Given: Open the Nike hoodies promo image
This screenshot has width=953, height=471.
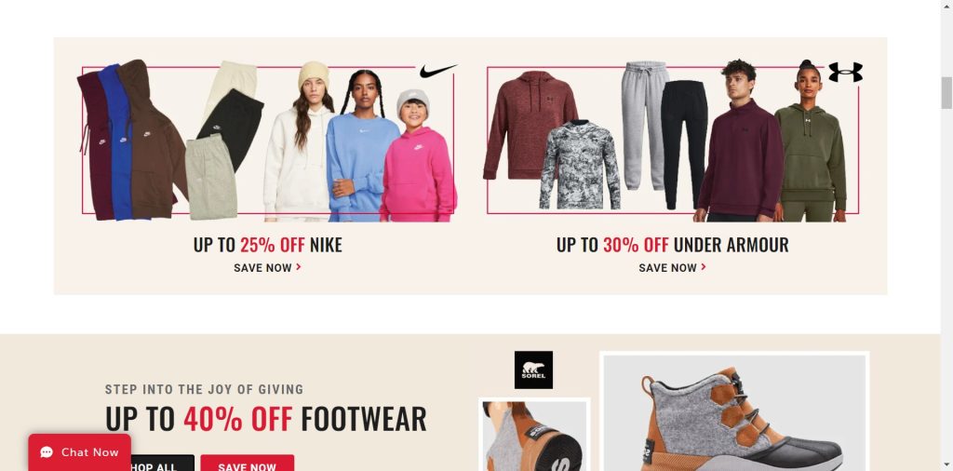Looking at the screenshot, I should click(x=267, y=141).
